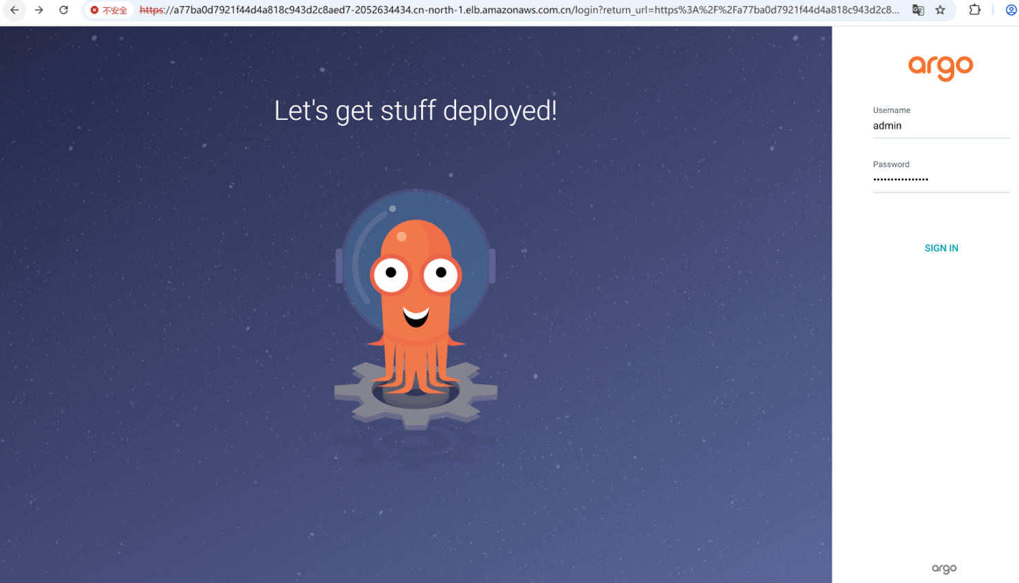
Task: Click the orange argo logo
Action: pyautogui.click(x=940, y=67)
